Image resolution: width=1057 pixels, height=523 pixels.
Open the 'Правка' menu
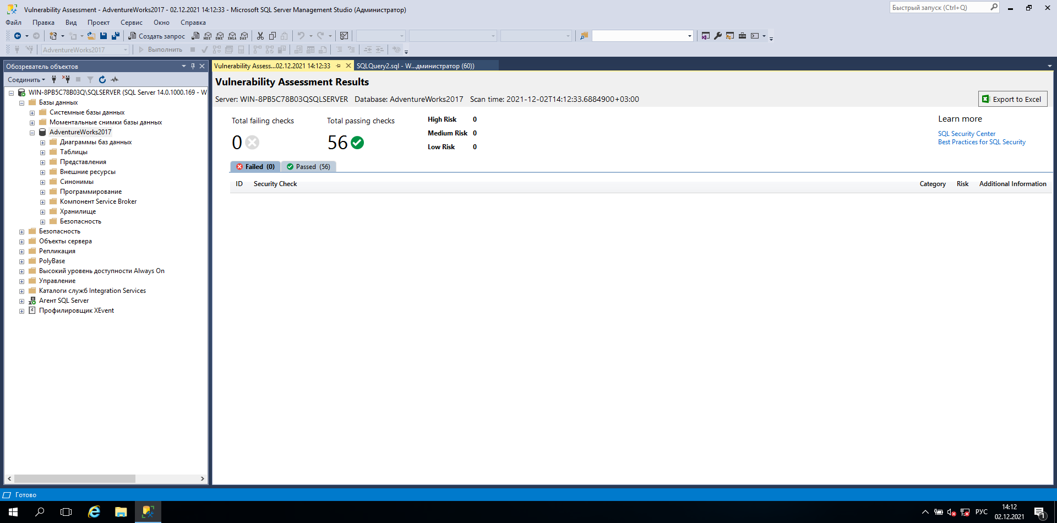(43, 23)
